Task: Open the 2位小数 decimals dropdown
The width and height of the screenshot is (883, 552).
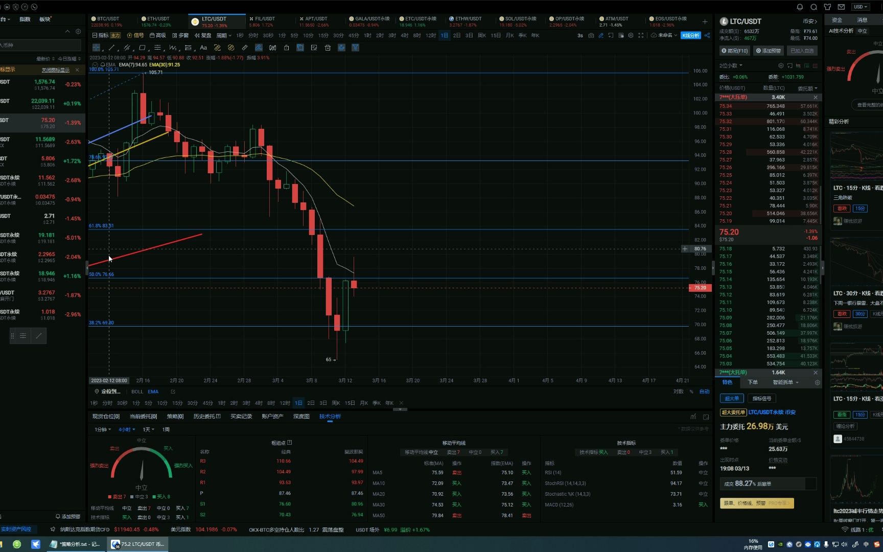Action: point(731,66)
